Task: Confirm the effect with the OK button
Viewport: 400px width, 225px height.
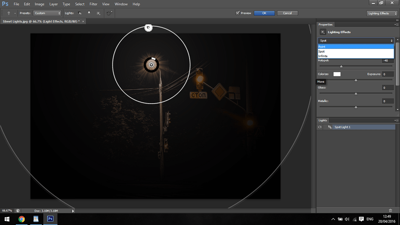Action: click(264, 13)
